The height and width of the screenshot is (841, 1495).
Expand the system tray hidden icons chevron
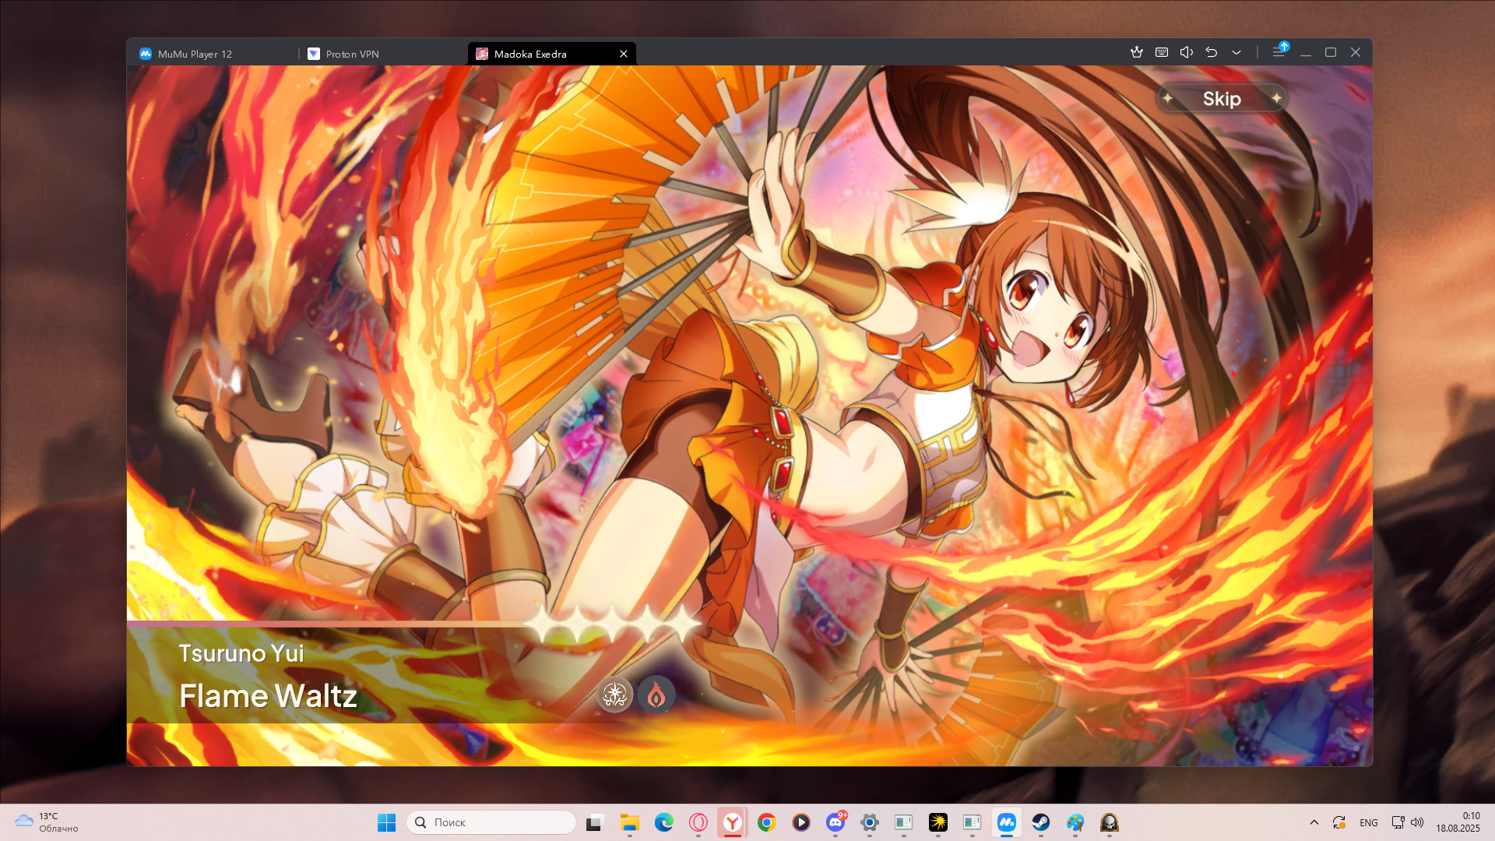click(x=1314, y=822)
